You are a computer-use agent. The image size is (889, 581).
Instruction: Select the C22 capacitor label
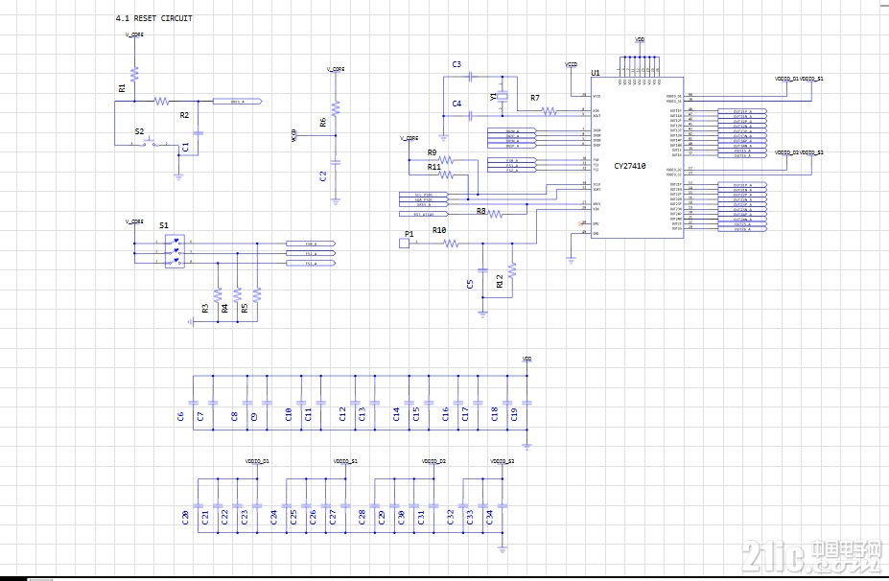click(224, 517)
